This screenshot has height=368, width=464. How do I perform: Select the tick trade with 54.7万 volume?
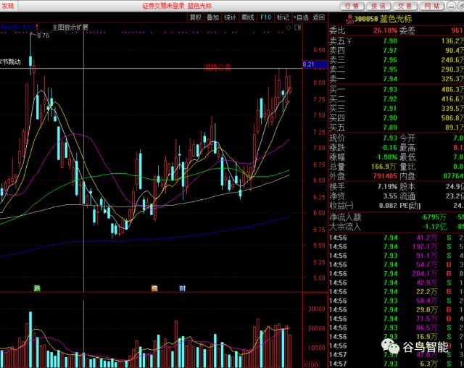397,264
